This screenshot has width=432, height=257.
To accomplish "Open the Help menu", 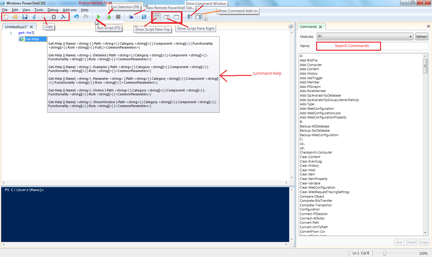I will [85, 10].
